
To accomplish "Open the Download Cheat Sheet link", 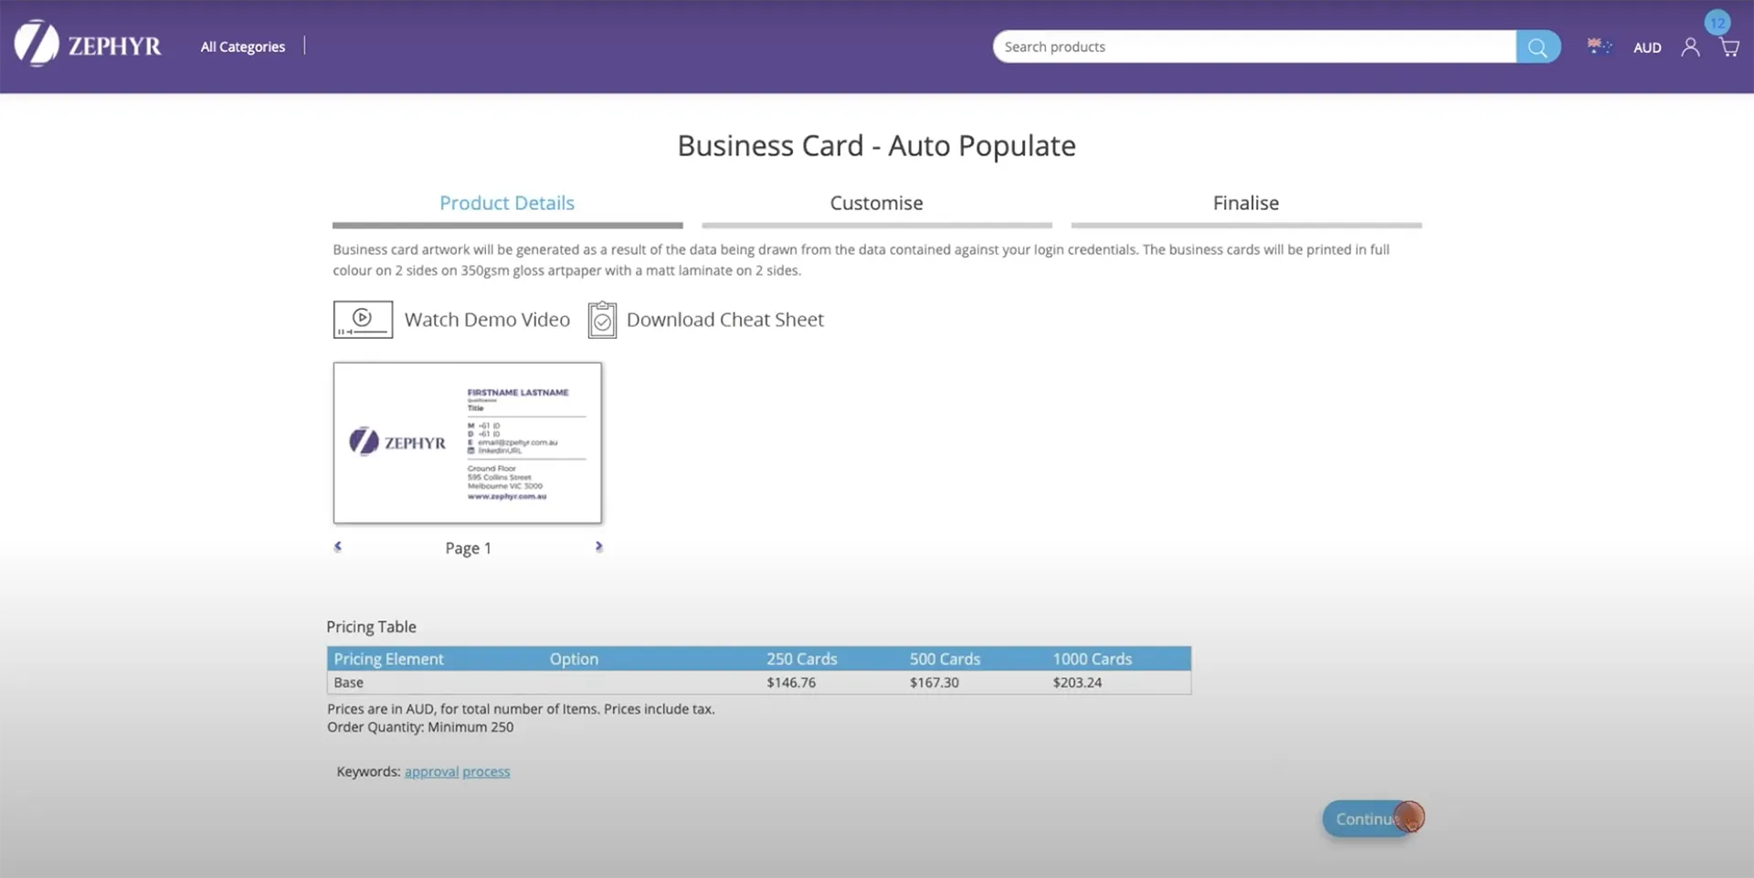I will click(x=725, y=320).
